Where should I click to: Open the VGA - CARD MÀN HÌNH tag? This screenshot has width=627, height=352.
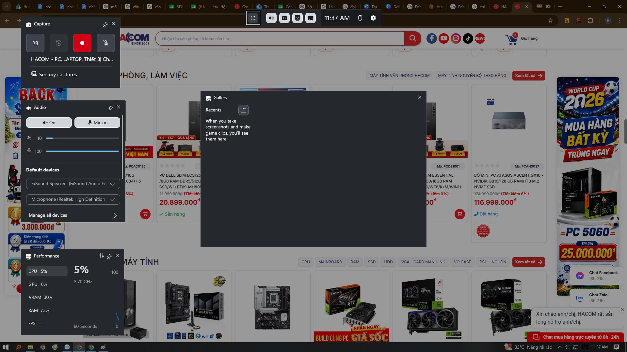point(423,262)
